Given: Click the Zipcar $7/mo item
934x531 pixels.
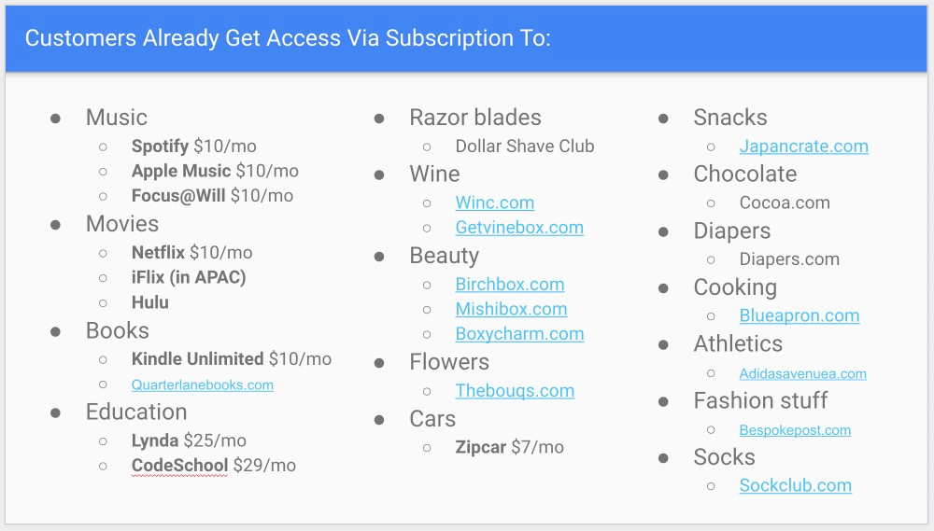Looking at the screenshot, I should click(x=509, y=447).
